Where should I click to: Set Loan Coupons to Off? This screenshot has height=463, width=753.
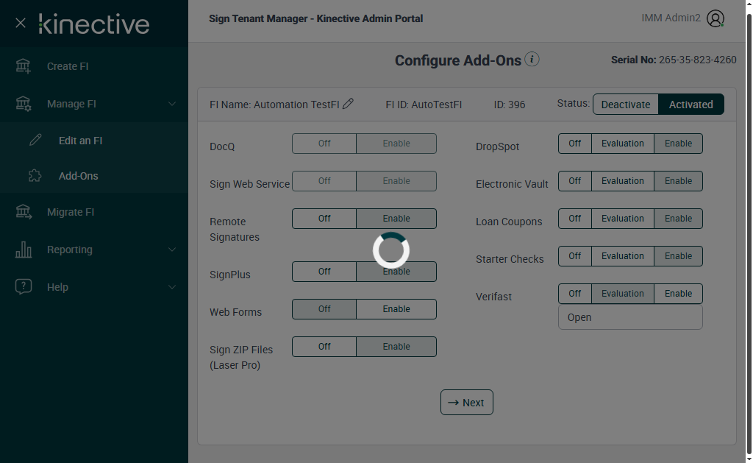click(x=575, y=219)
